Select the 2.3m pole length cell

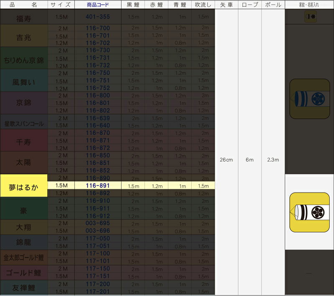pyautogui.click(x=273, y=160)
